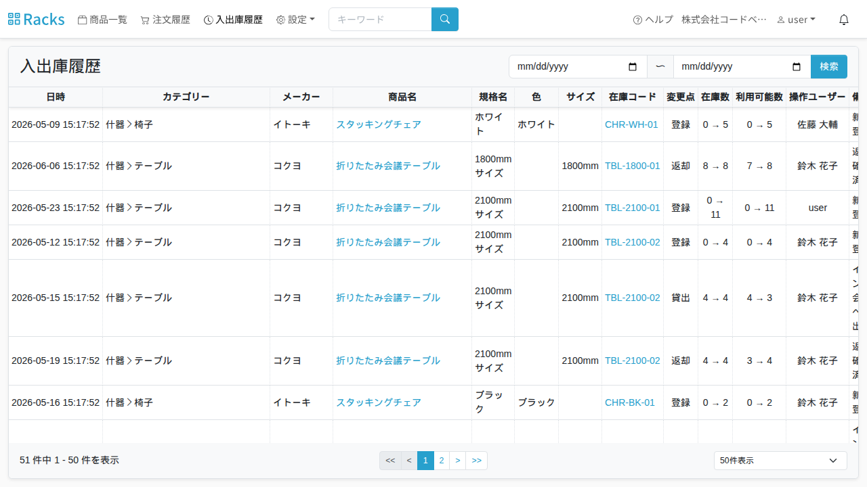Open the user account dropdown
Viewport: 867px width, 487px height.
[x=796, y=20]
